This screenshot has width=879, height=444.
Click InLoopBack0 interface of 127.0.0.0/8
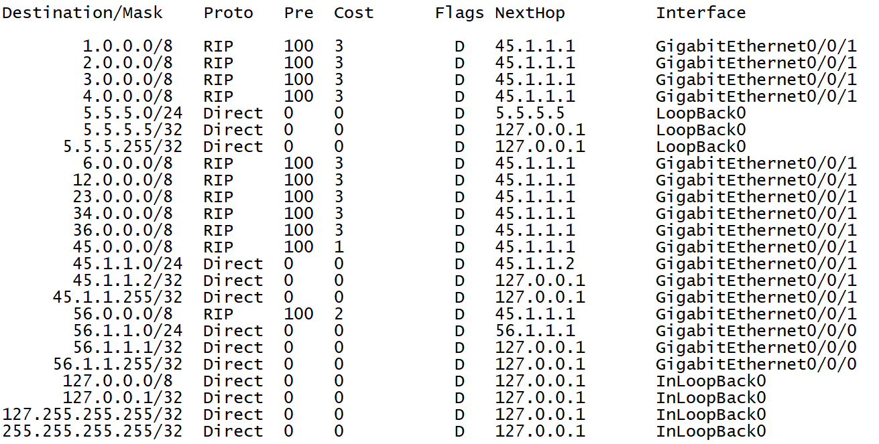[x=711, y=381]
